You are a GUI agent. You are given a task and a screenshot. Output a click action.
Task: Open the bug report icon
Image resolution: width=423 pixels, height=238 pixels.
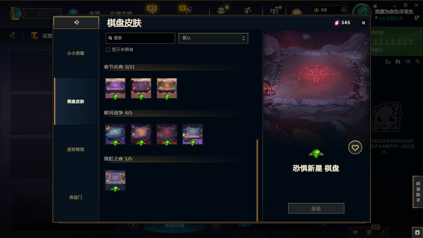point(417,232)
